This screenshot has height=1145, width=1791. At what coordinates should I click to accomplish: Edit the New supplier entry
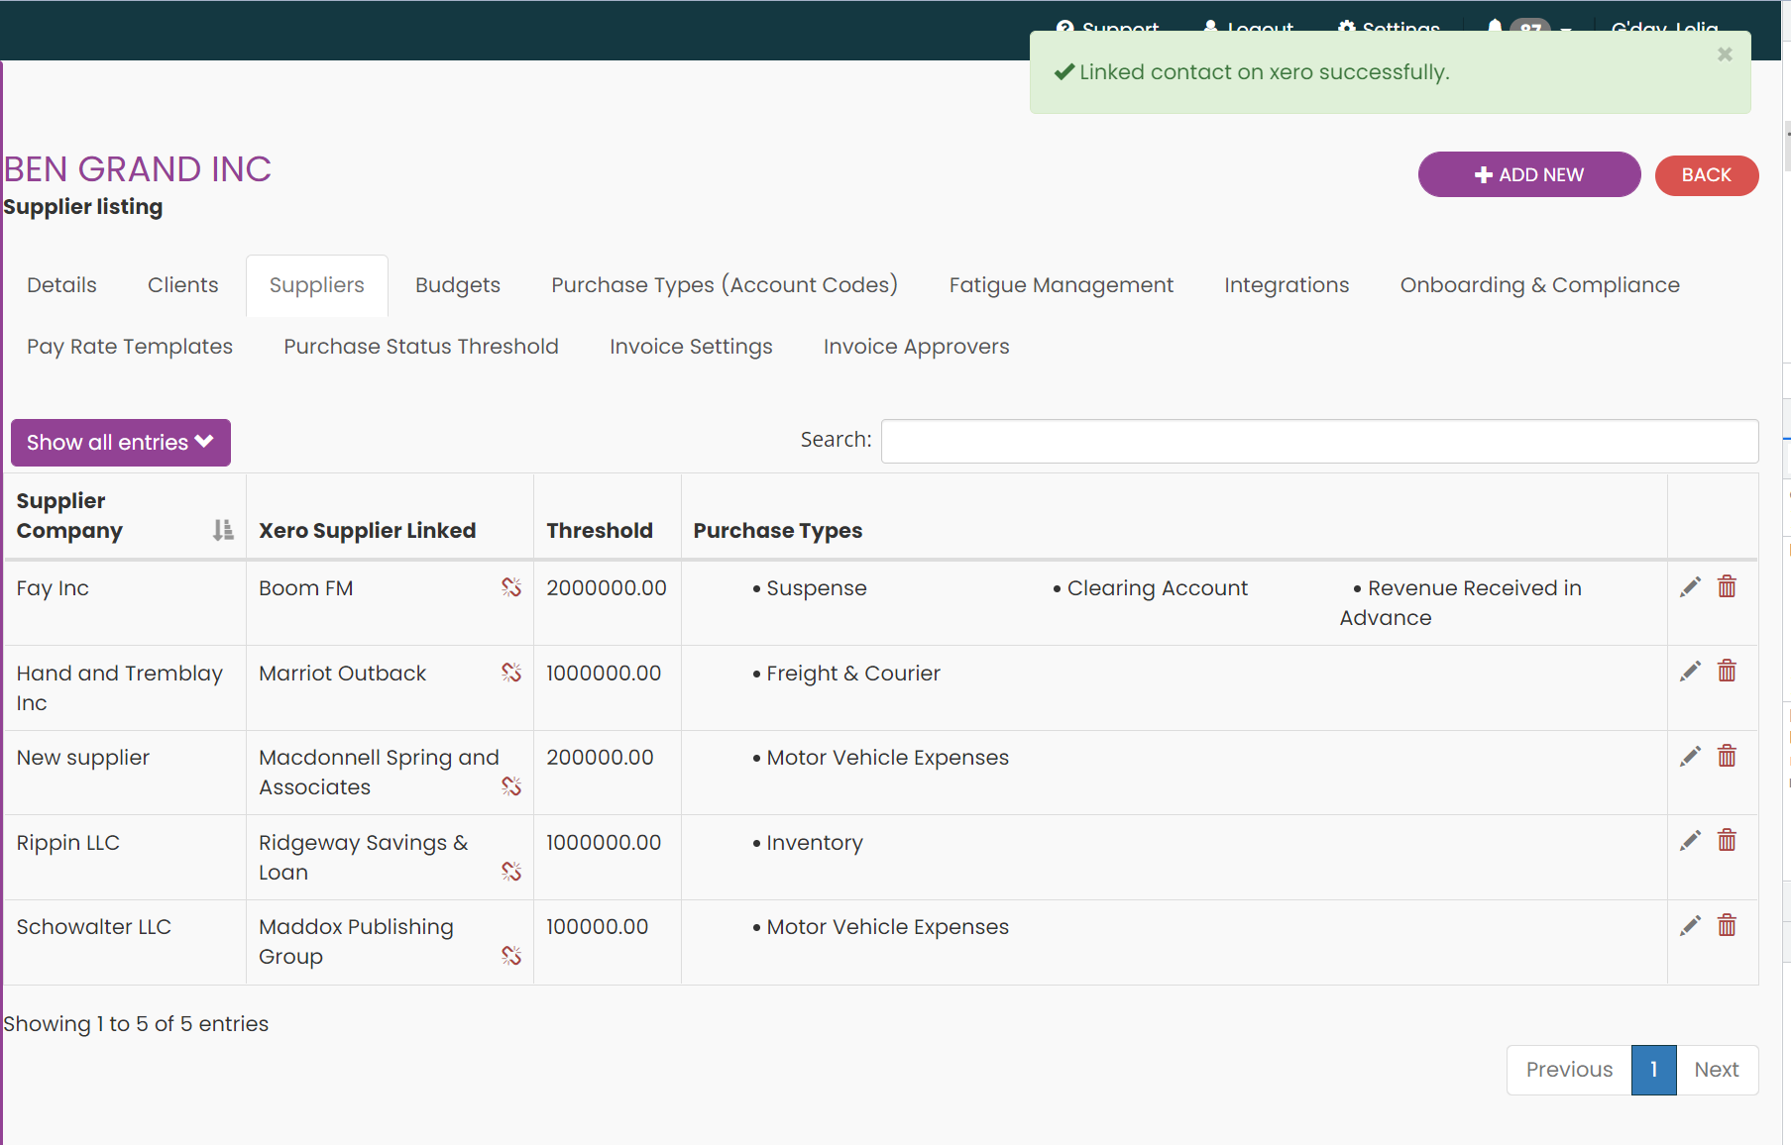(1690, 757)
